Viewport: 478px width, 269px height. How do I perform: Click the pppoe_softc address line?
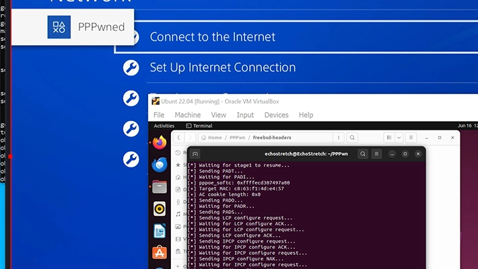point(239,183)
